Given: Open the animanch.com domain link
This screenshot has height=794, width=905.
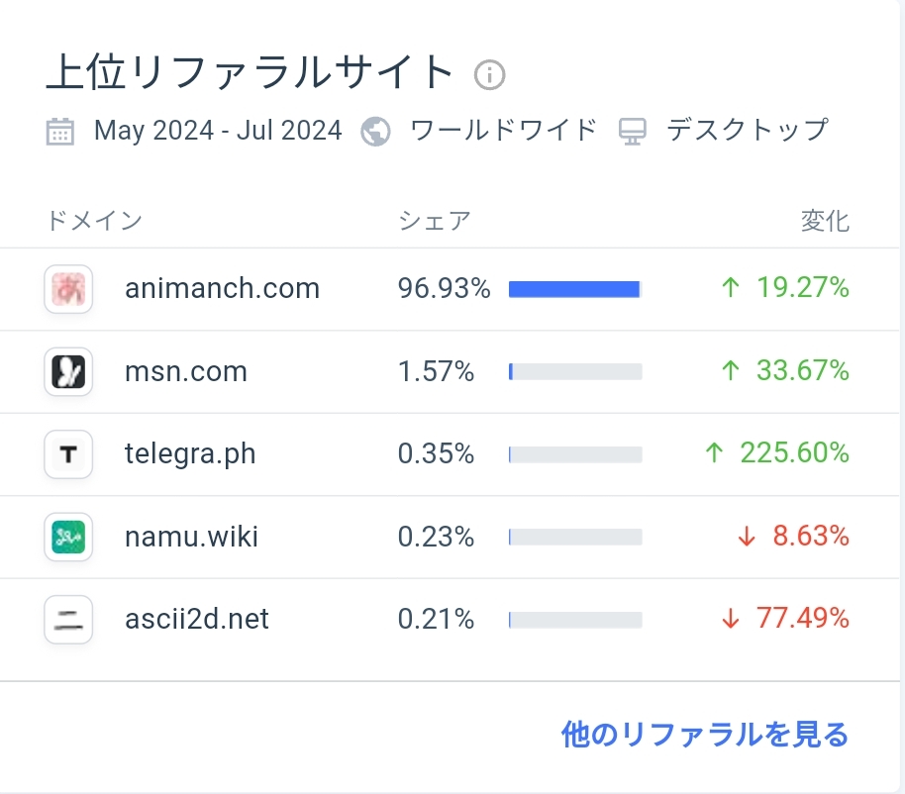Looking at the screenshot, I should coord(222,288).
